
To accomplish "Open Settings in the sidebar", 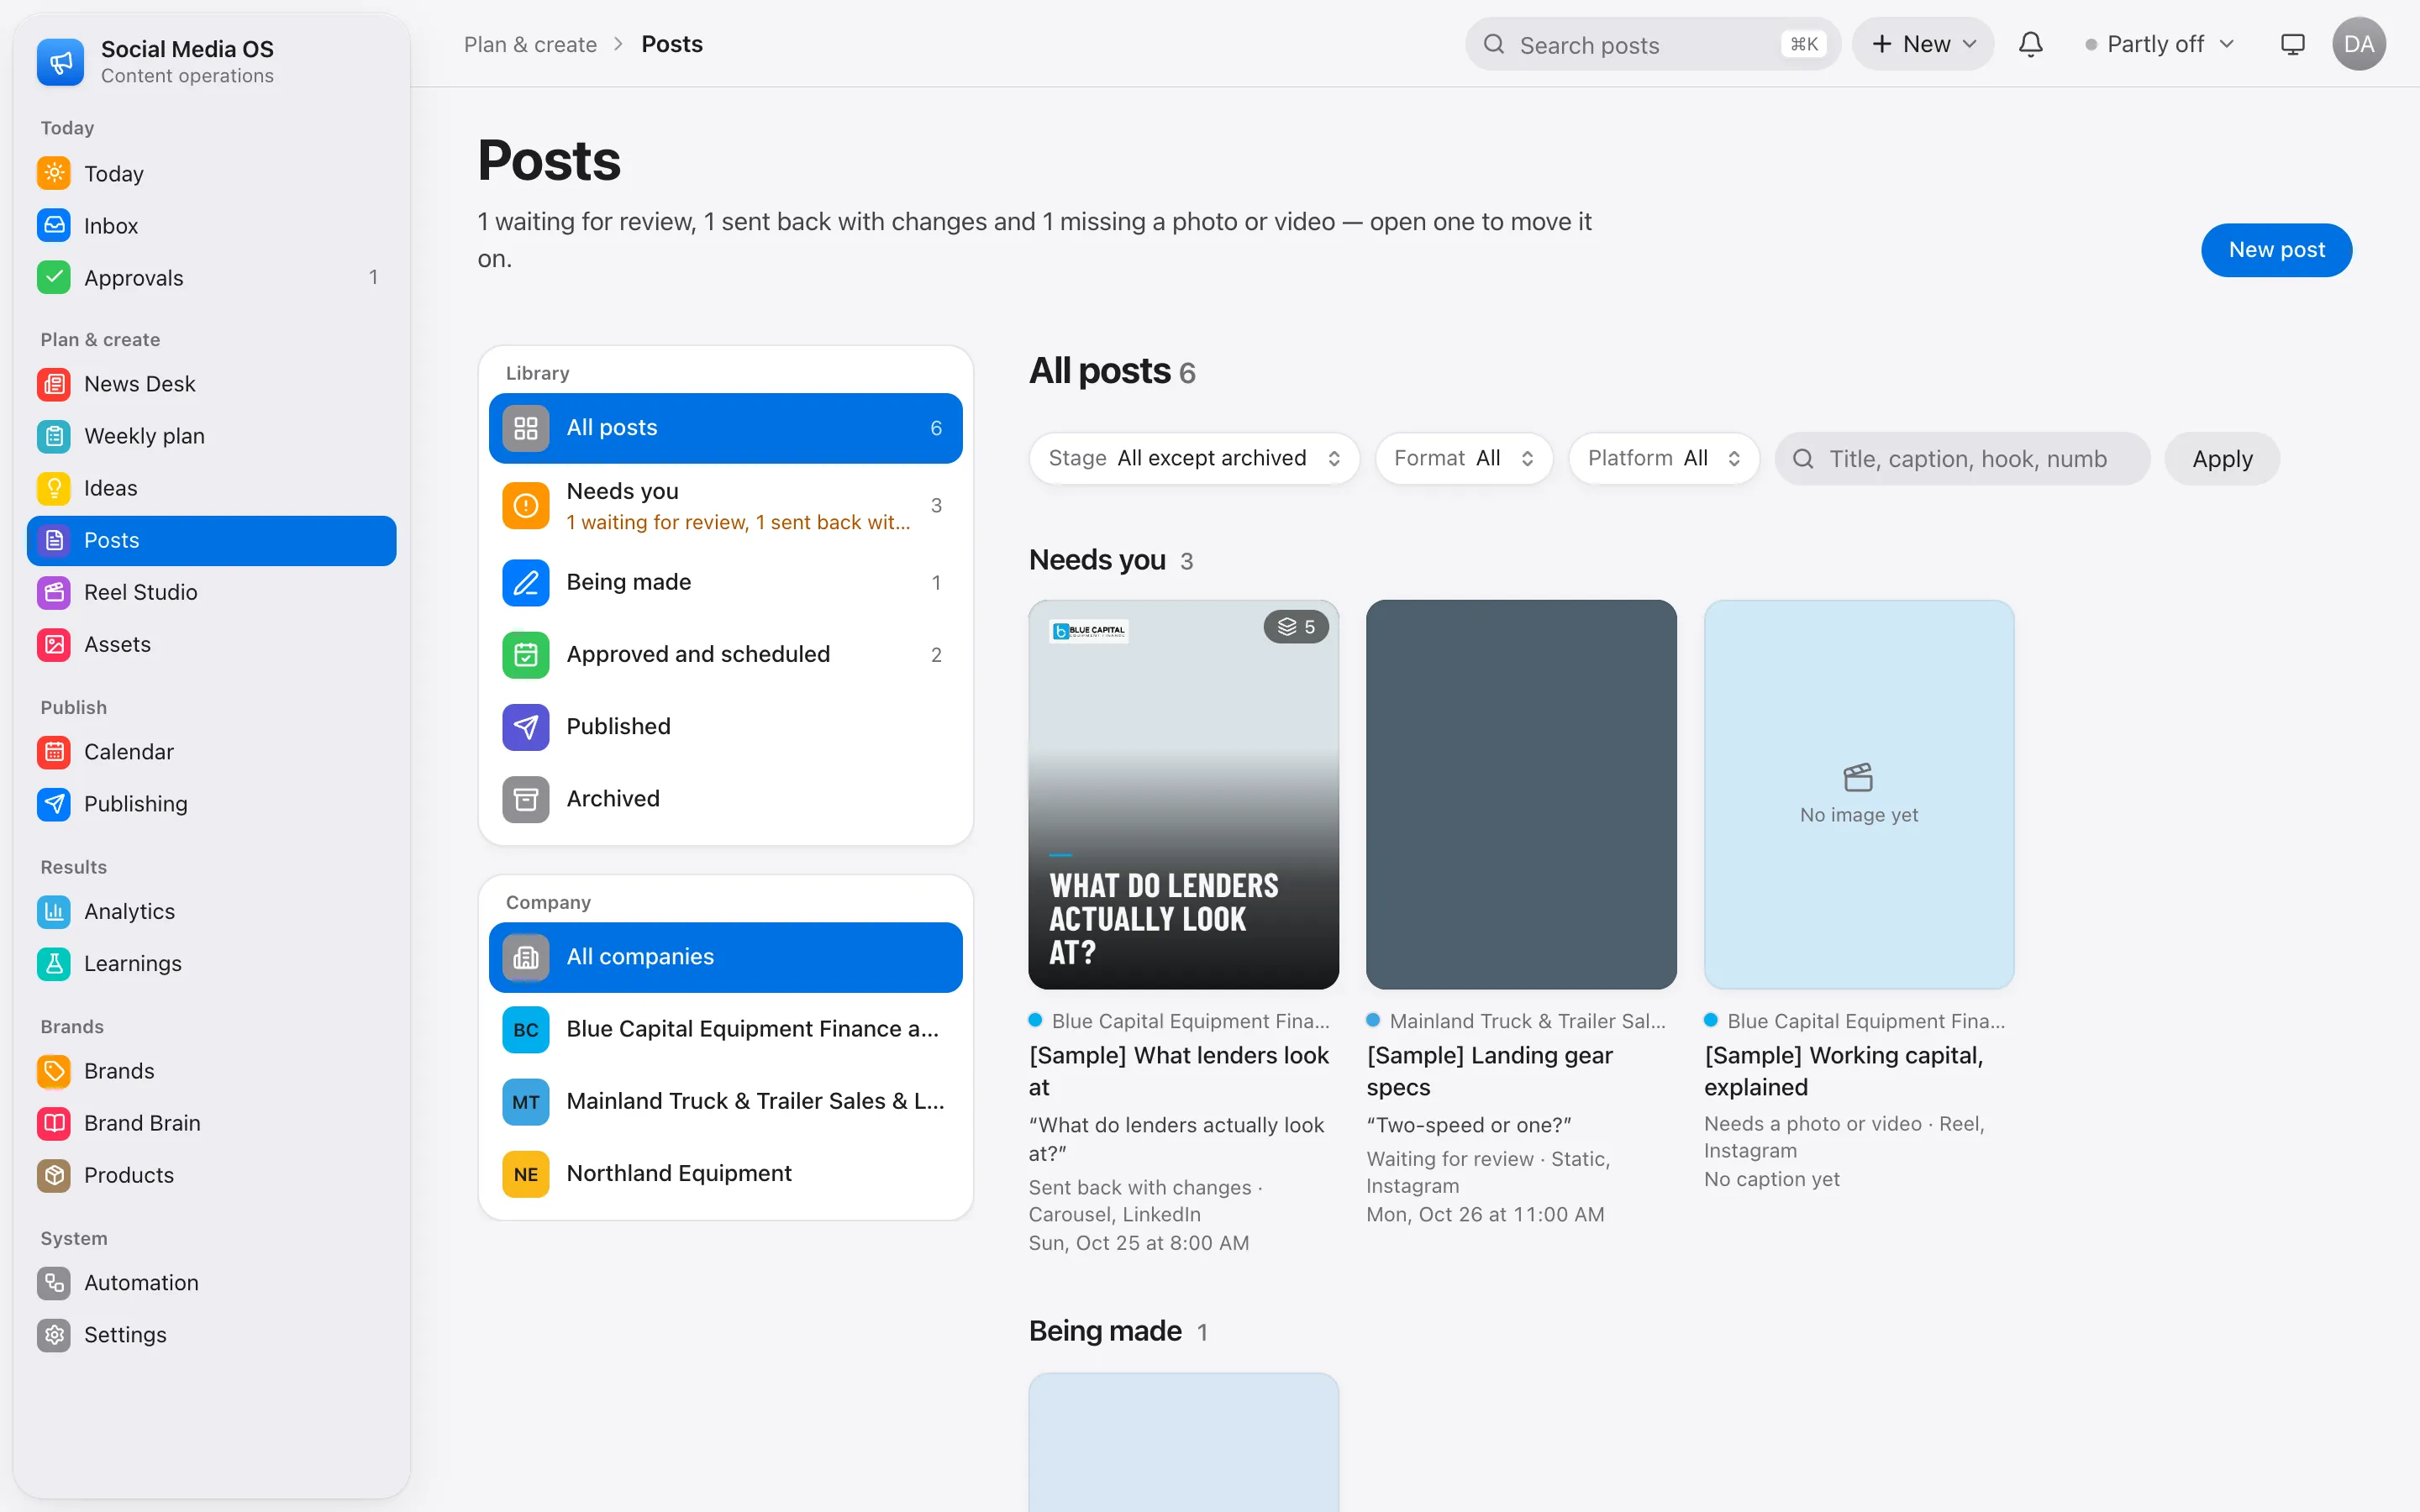I will (211, 1335).
